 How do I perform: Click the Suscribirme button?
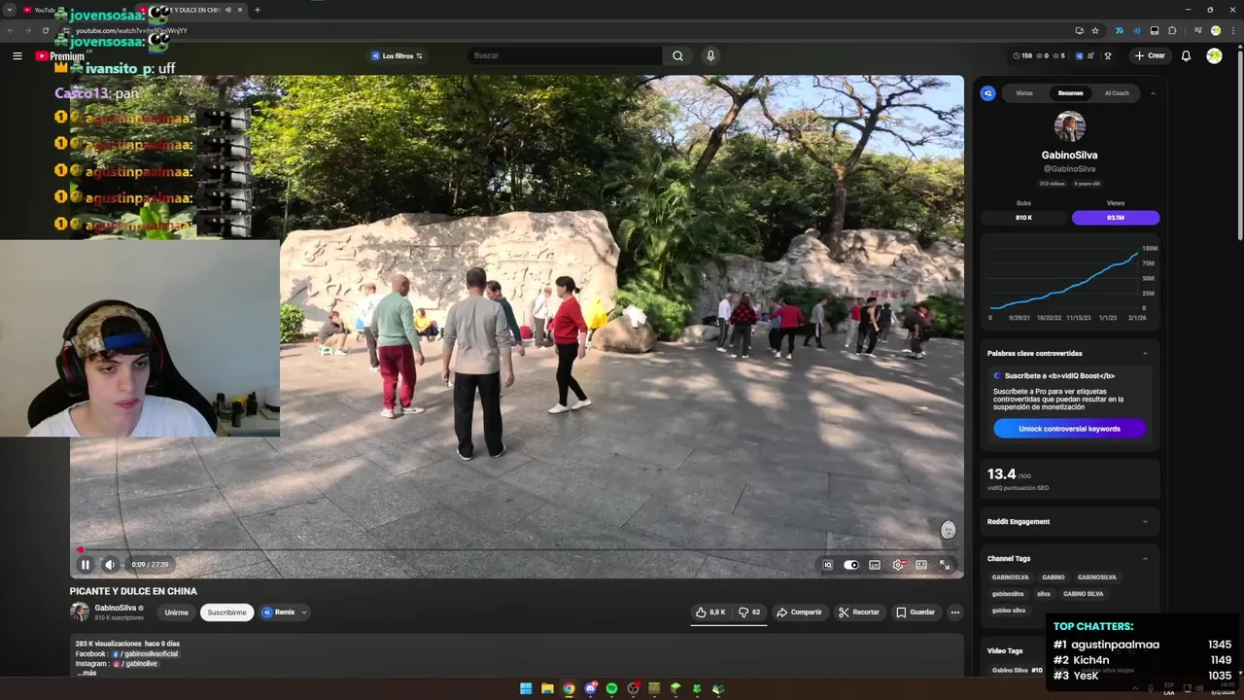point(226,612)
